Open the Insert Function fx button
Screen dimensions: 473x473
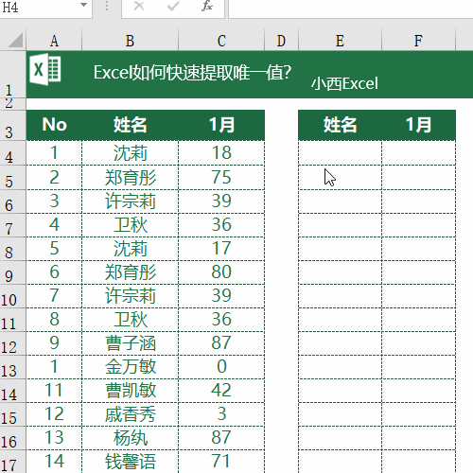coord(207,6)
